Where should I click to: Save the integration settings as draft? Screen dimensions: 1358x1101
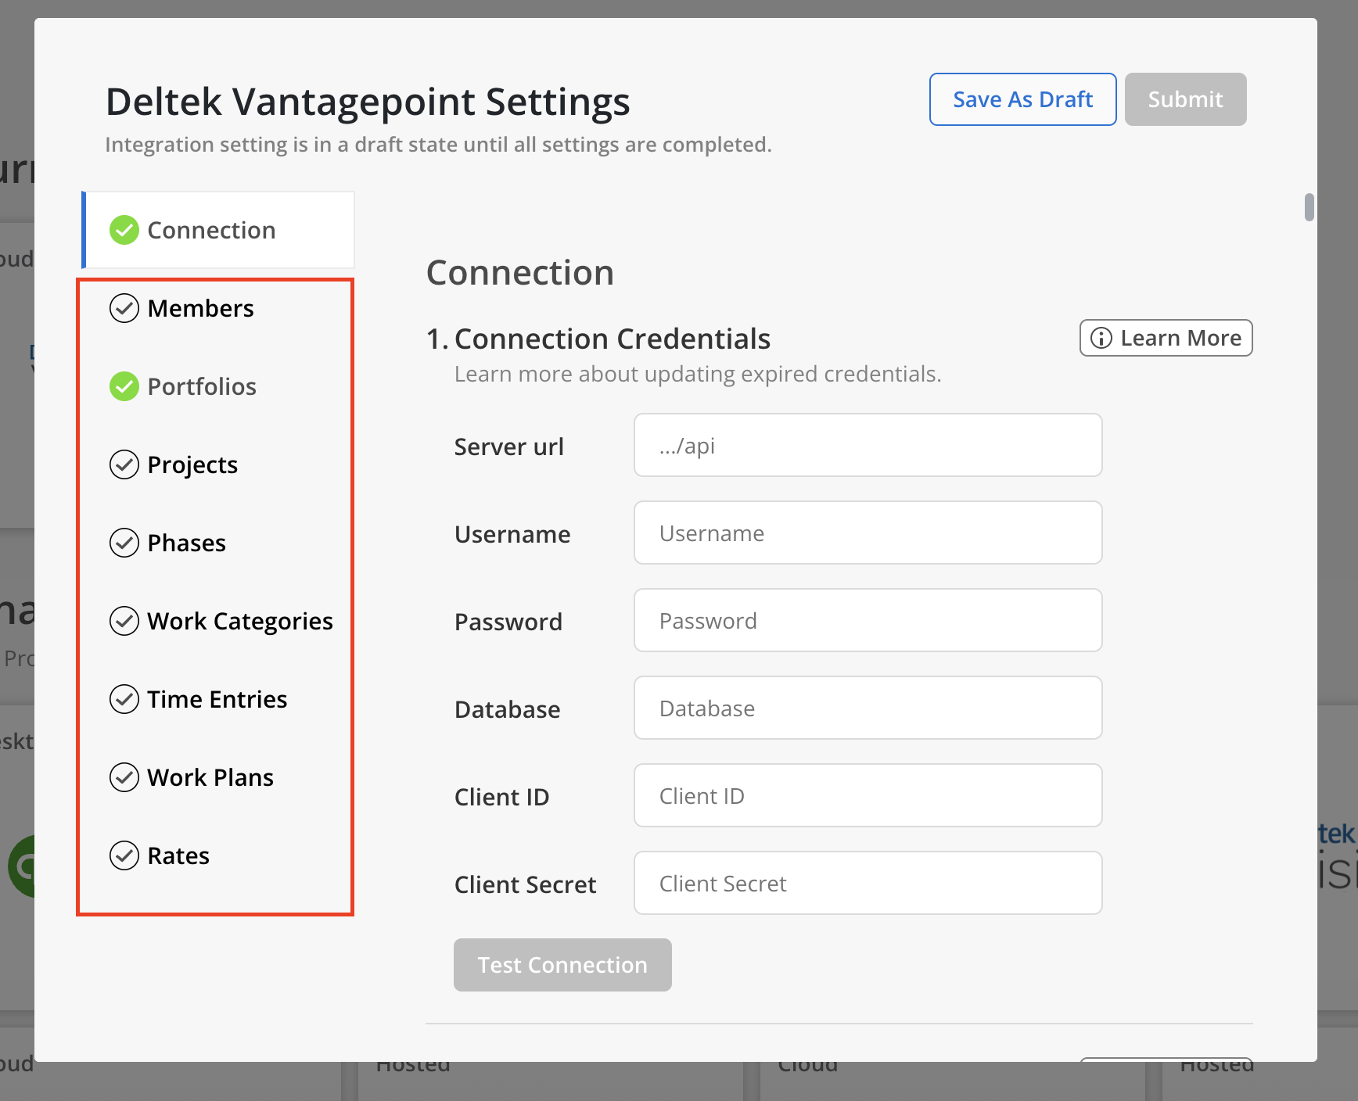[1022, 99]
